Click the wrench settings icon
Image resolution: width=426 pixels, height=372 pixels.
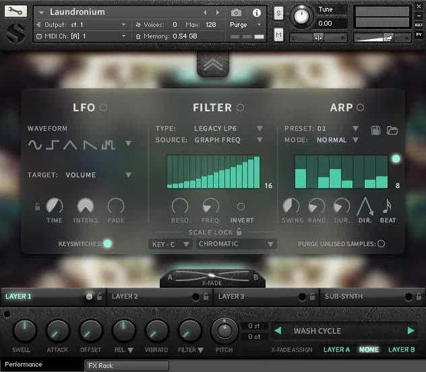pyautogui.click(x=16, y=11)
